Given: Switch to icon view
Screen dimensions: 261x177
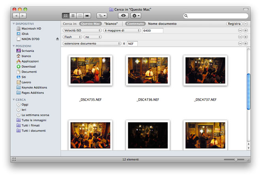Looking at the screenshot, I should 66,16.
